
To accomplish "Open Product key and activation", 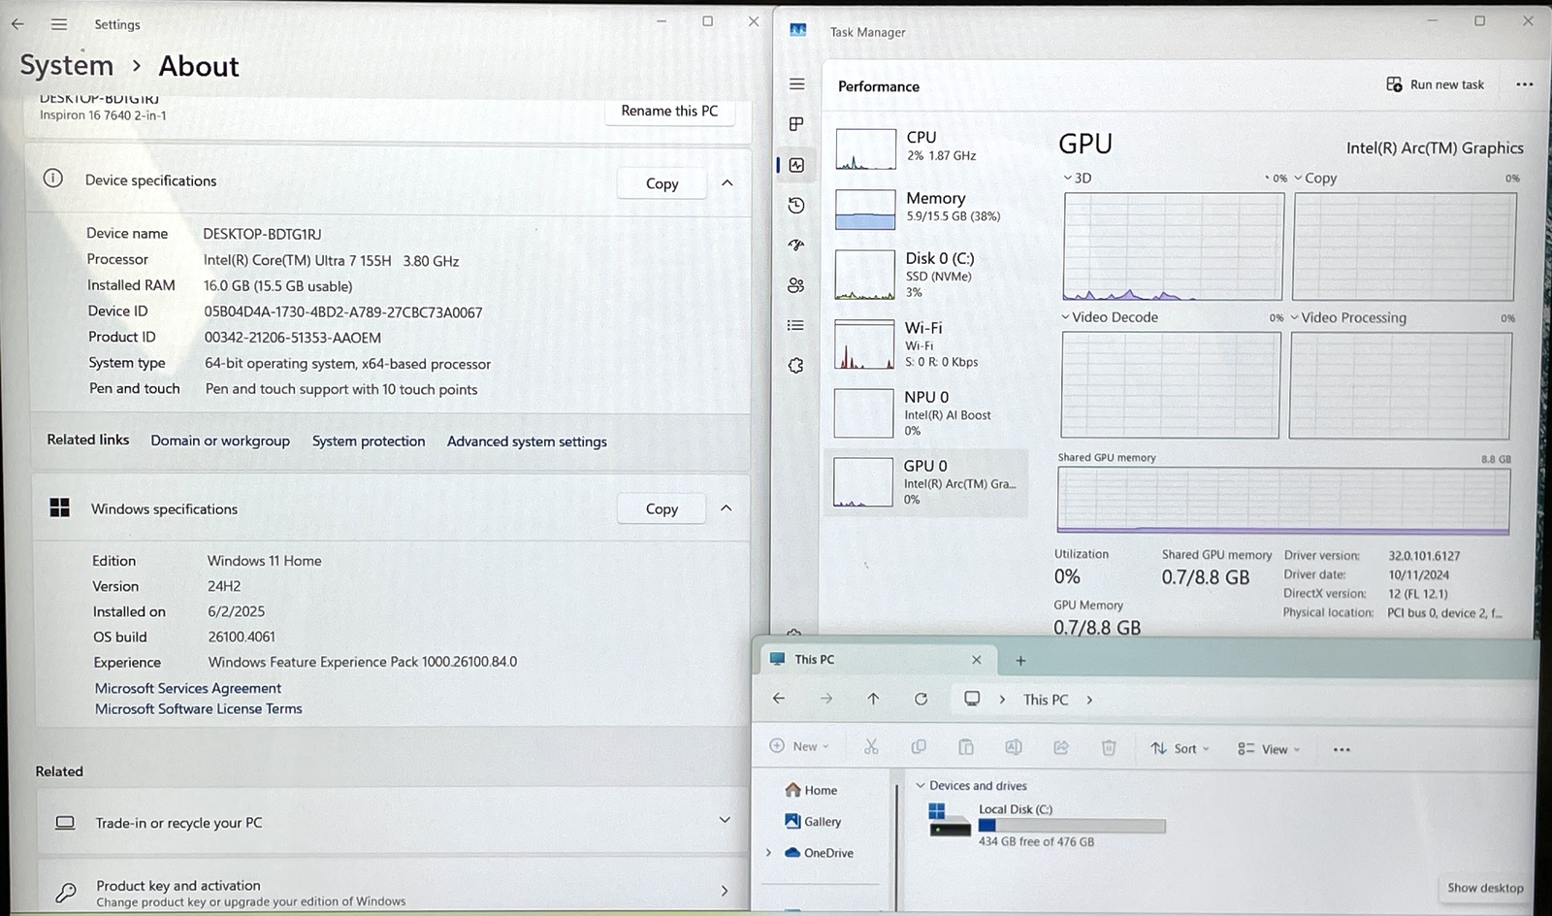I will [x=392, y=890].
